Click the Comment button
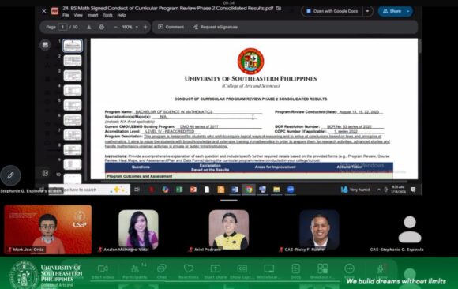The image size is (458, 289). (171, 27)
